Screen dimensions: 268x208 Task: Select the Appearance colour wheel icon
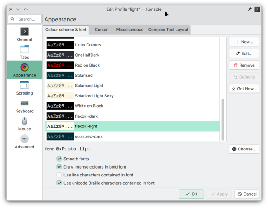tap(24, 67)
